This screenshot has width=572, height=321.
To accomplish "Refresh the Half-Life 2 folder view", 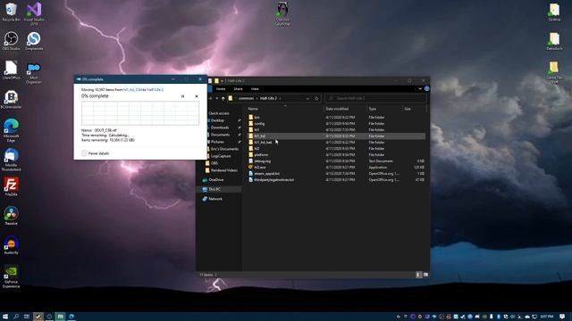I will (316, 98).
